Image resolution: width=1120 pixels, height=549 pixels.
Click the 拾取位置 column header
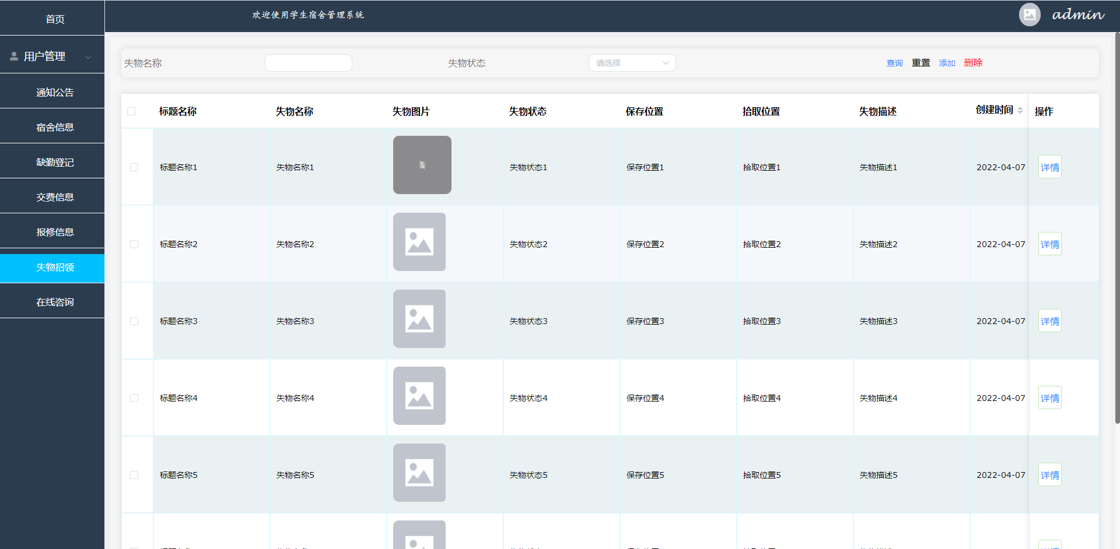[x=761, y=111]
